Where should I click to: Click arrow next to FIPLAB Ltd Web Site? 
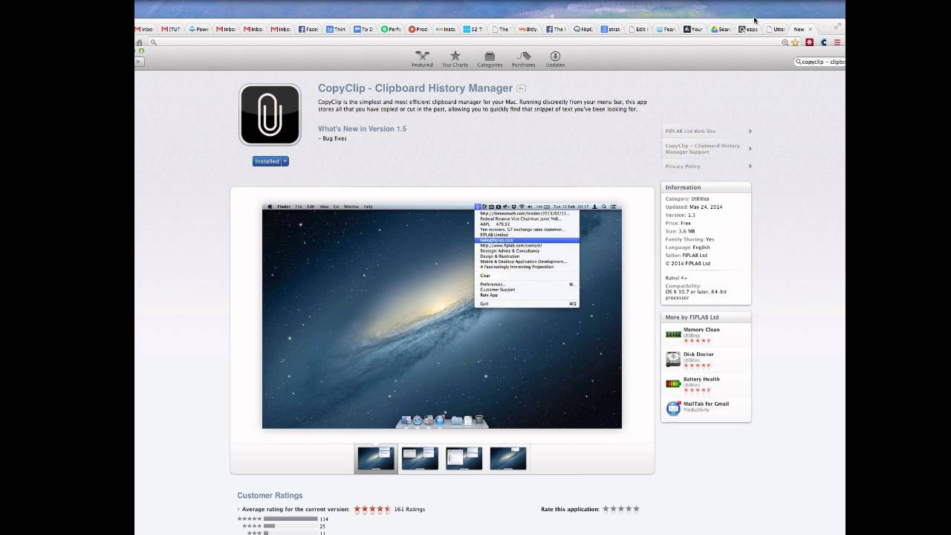750,131
